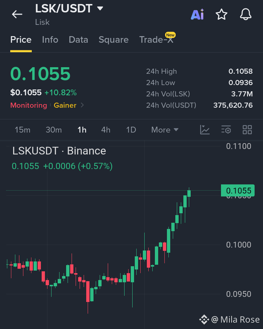Screen dimensions: 263x329
Task: Click the 0.1000 price axis label
Action: pyautogui.click(x=239, y=245)
